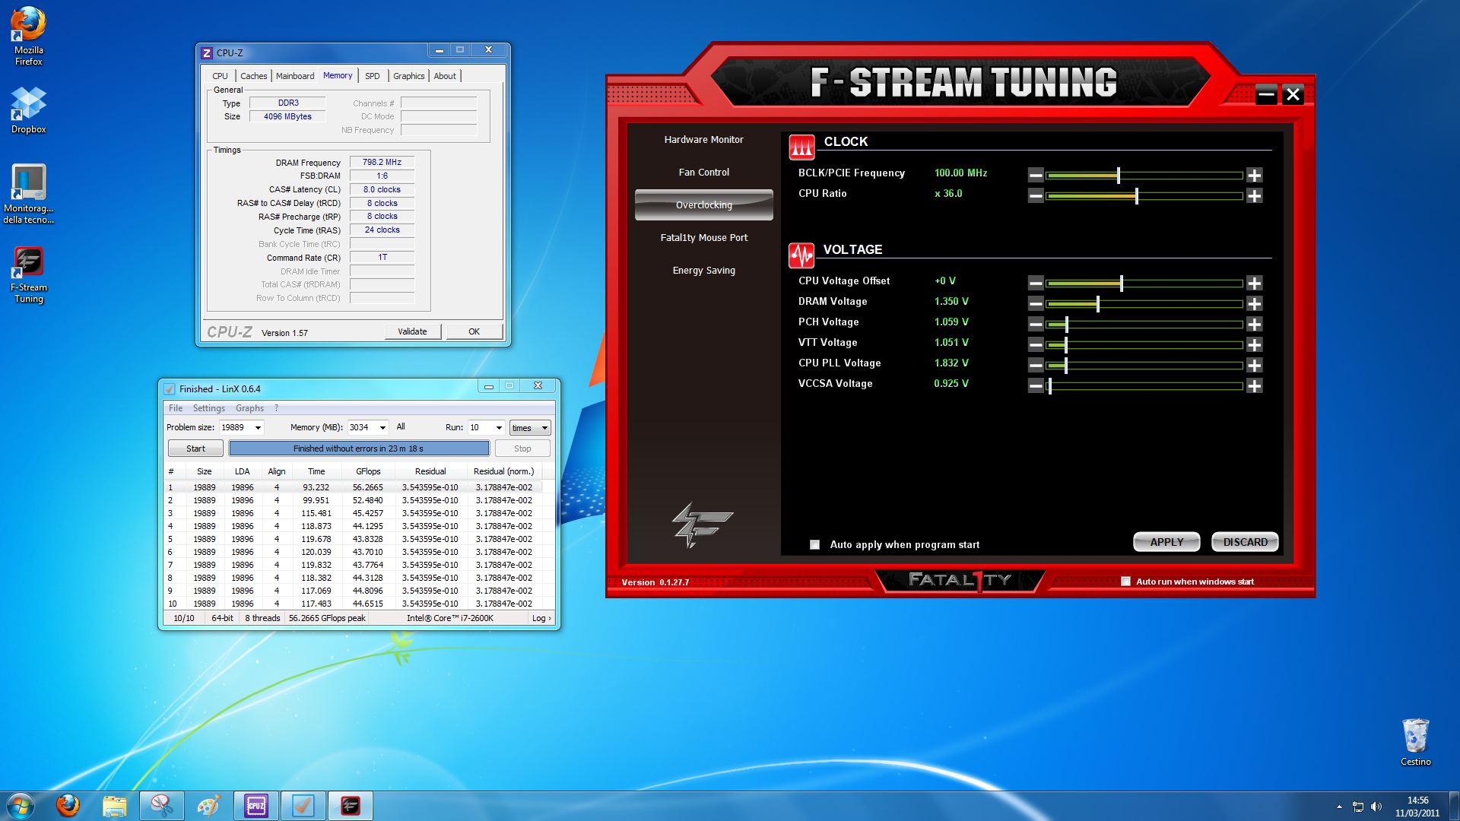This screenshot has width=1460, height=821.
Task: Increase CPU PLL Voltage with plus icon
Action: pos(1254,366)
